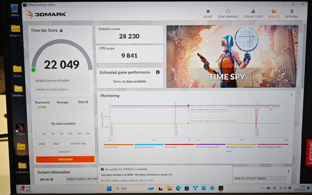Viewport: 312px width, 195px height.
Task: Click the VALIDATE button
Action: click(64, 152)
